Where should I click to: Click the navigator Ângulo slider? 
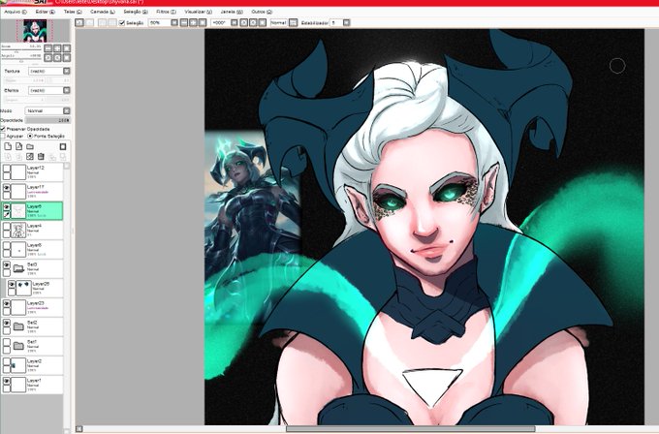tap(21, 59)
